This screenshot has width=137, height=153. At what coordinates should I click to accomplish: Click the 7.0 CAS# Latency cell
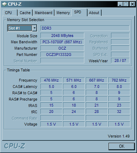click(97, 87)
